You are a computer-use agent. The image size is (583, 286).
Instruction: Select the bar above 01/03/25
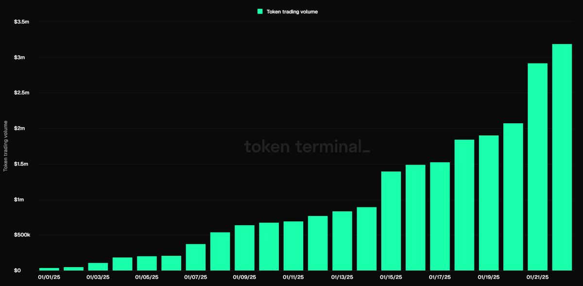[98, 267]
